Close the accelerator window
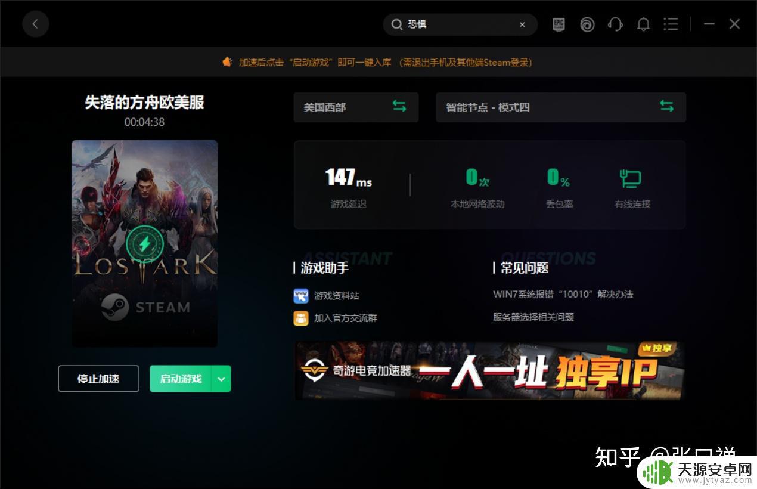This screenshot has width=757, height=489. pyautogui.click(x=734, y=24)
